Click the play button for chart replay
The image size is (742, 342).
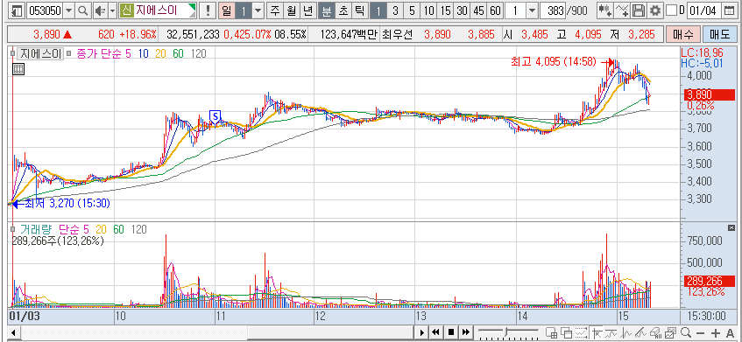[x=422, y=332]
